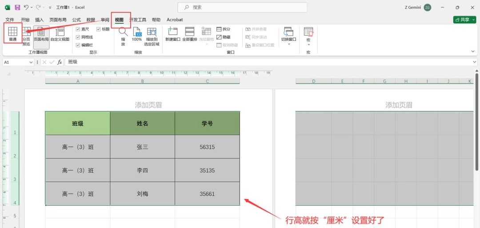Arrange all windows (全部重排)
Viewport: 480px width, 228px height.
click(190, 34)
